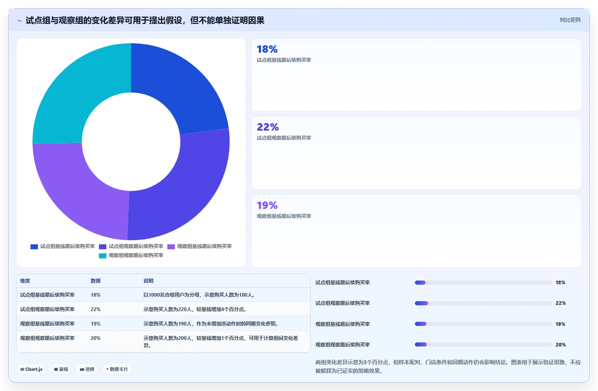
Task: Click the 18% data card value
Action: pyautogui.click(x=267, y=49)
